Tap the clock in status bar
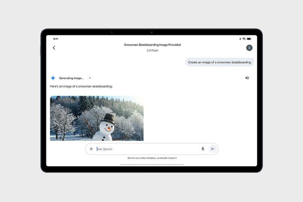303x202 pixels. coord(55,39)
